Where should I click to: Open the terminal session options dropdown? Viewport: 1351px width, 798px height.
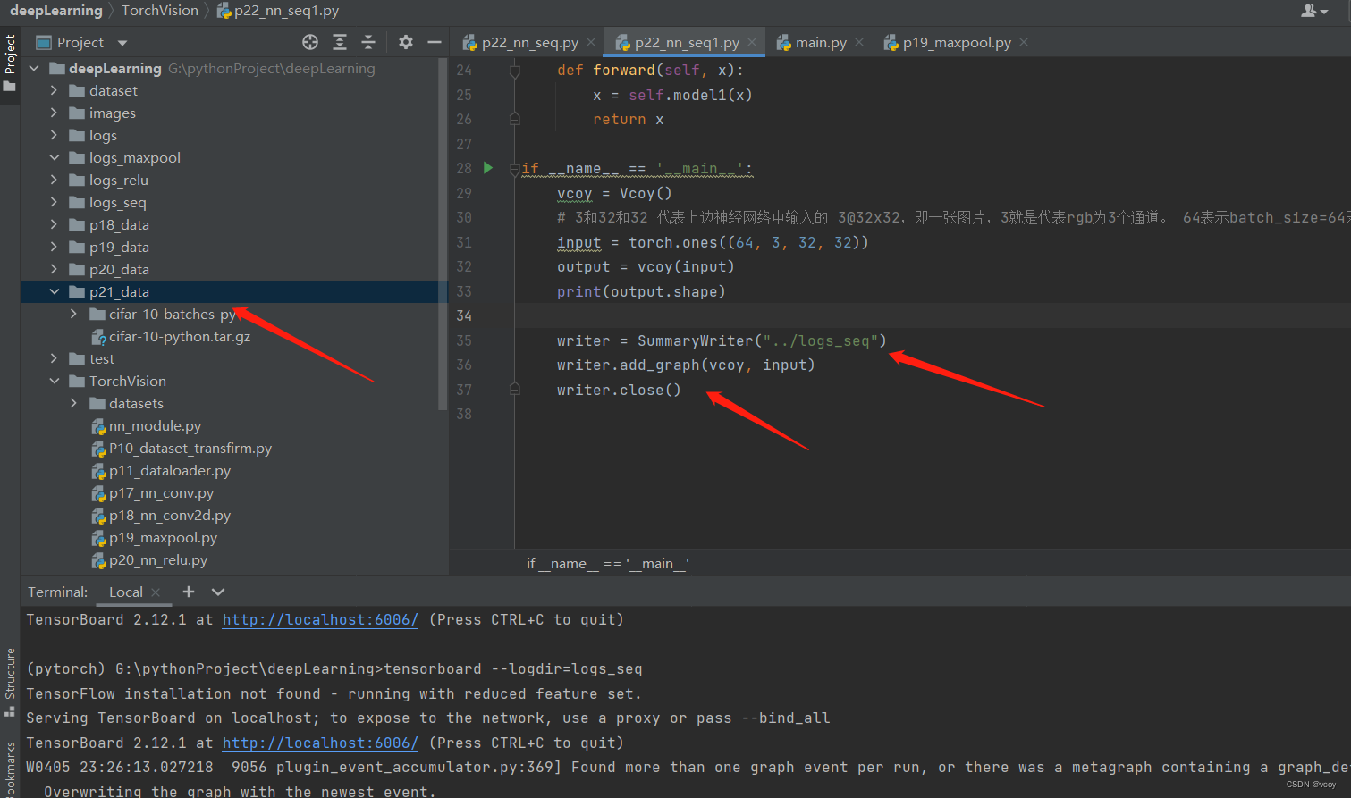(x=218, y=592)
